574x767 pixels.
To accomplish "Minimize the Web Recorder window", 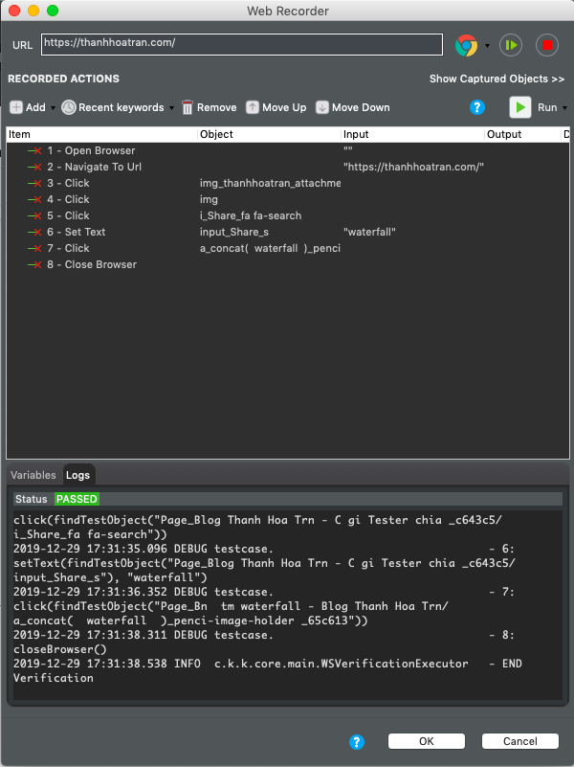I will coord(33,11).
